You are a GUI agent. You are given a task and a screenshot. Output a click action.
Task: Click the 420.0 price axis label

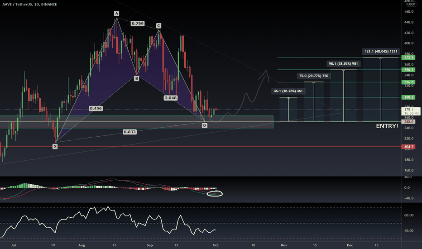409,33
